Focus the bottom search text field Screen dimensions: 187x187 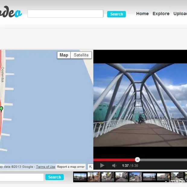click(x=21, y=177)
